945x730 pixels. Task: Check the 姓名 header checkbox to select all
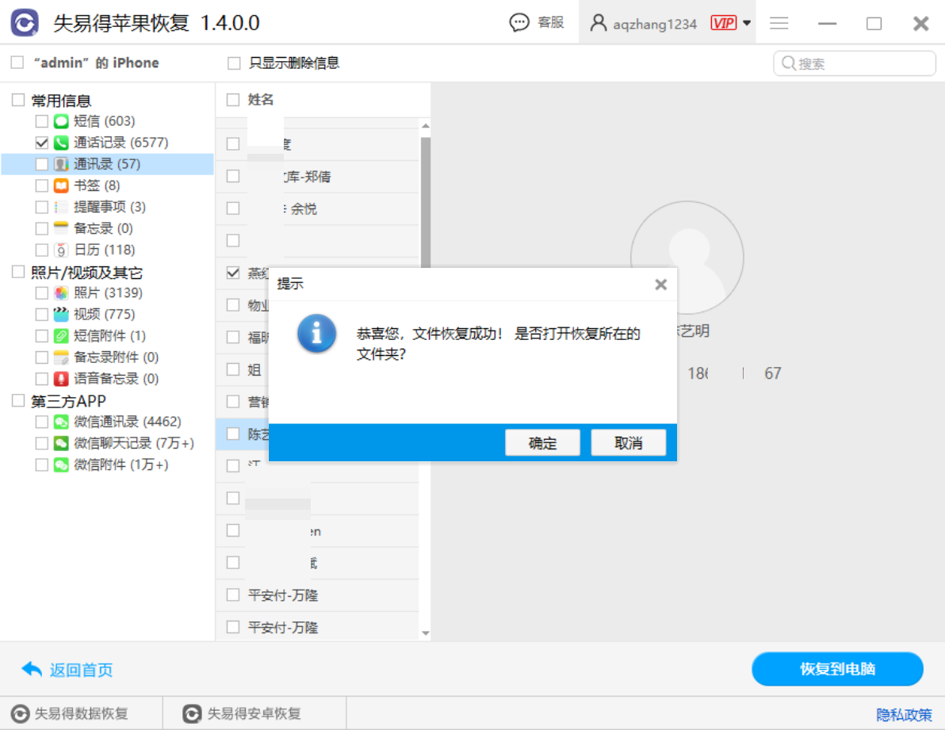click(233, 99)
